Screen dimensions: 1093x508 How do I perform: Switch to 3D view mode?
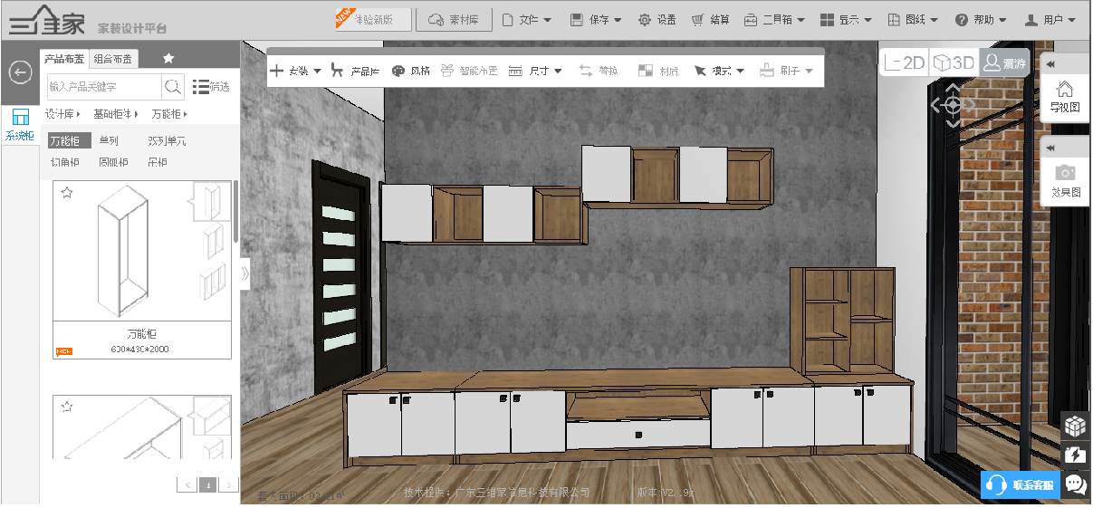click(954, 62)
